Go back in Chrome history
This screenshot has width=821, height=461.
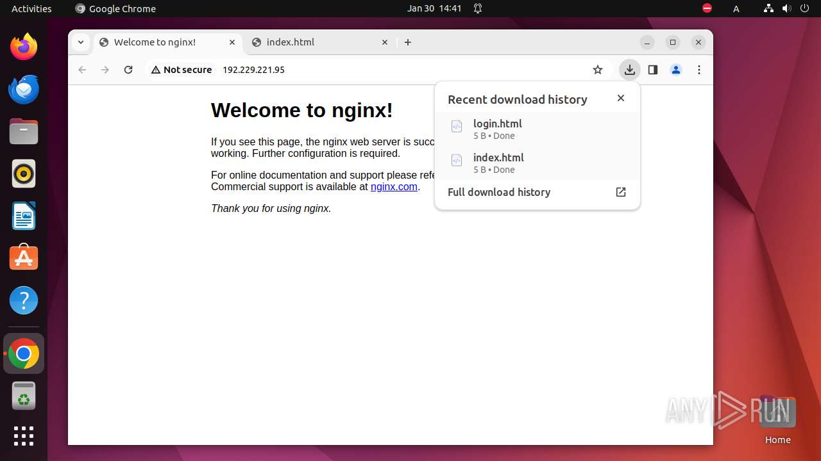(x=82, y=70)
